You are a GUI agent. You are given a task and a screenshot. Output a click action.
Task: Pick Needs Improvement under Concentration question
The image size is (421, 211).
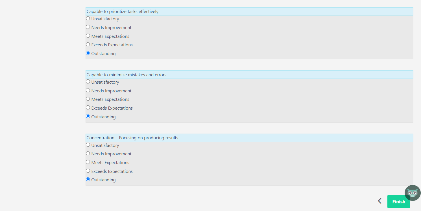(x=88, y=153)
